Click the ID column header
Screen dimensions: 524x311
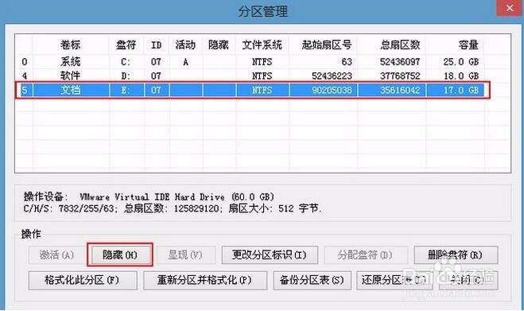click(x=156, y=45)
